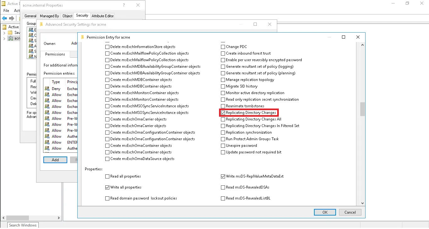Click OK in Permission Entry dialog

click(x=325, y=212)
